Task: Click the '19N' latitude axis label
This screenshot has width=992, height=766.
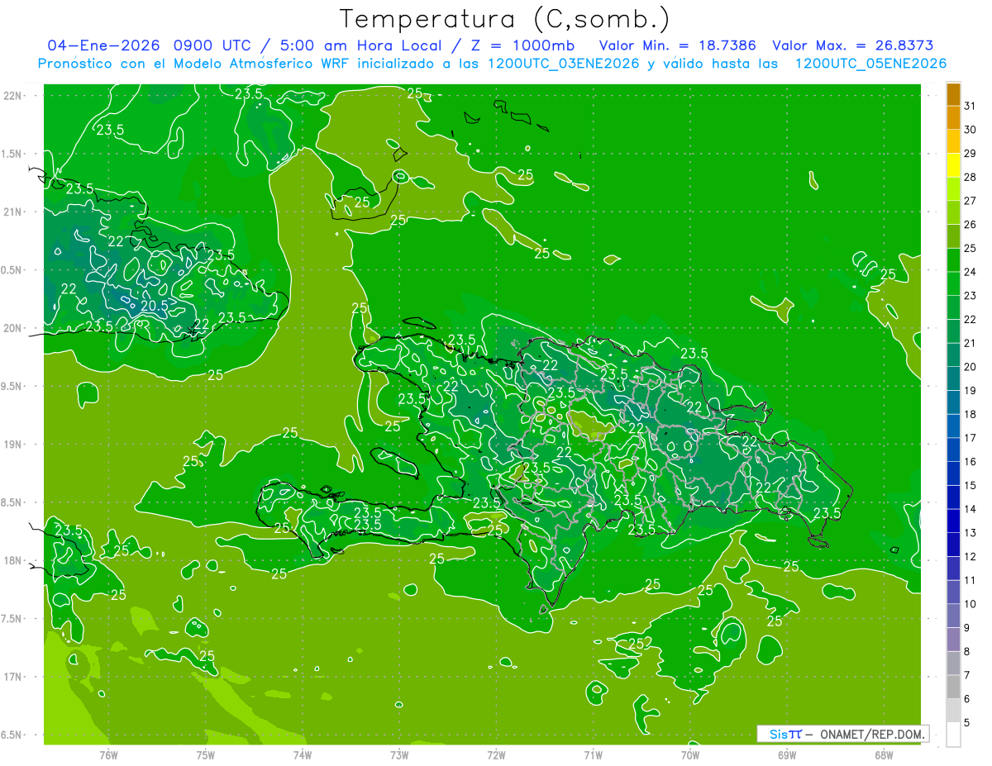Action: (x=13, y=445)
